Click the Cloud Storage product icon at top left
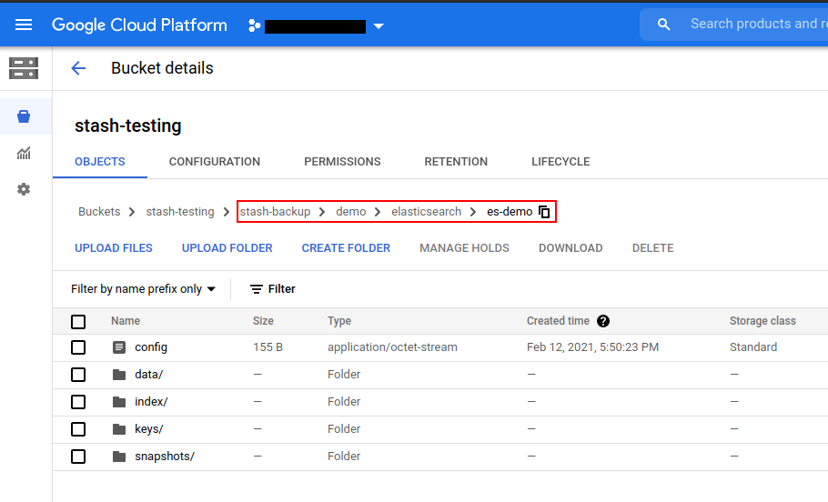Viewport: 828px width, 502px height. pos(24,68)
